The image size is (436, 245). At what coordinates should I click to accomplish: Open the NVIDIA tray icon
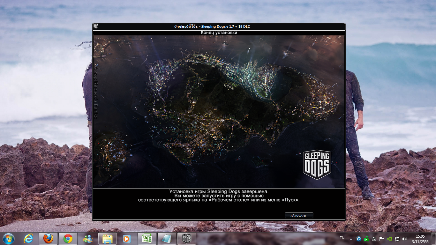[x=389, y=239]
